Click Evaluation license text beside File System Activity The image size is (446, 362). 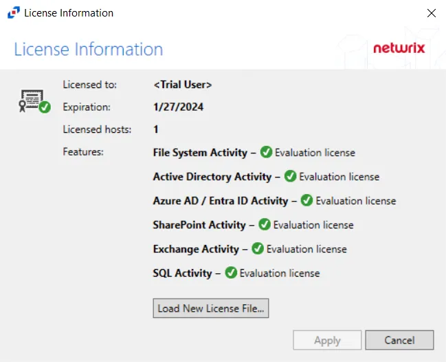[x=315, y=153]
